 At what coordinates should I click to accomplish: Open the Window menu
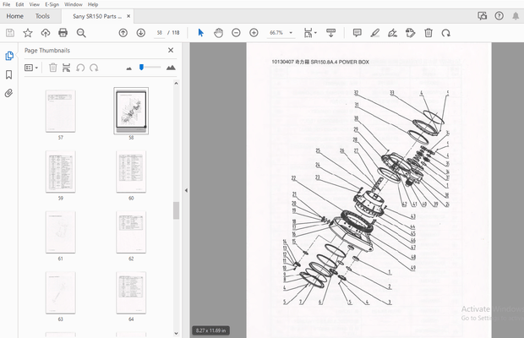click(74, 4)
